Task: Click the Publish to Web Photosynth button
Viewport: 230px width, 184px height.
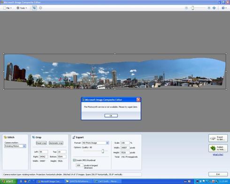Action: (x=218, y=148)
